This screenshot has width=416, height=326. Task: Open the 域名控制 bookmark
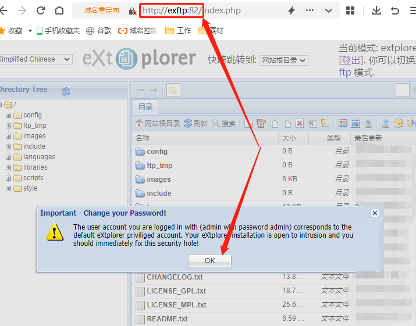pos(137,31)
